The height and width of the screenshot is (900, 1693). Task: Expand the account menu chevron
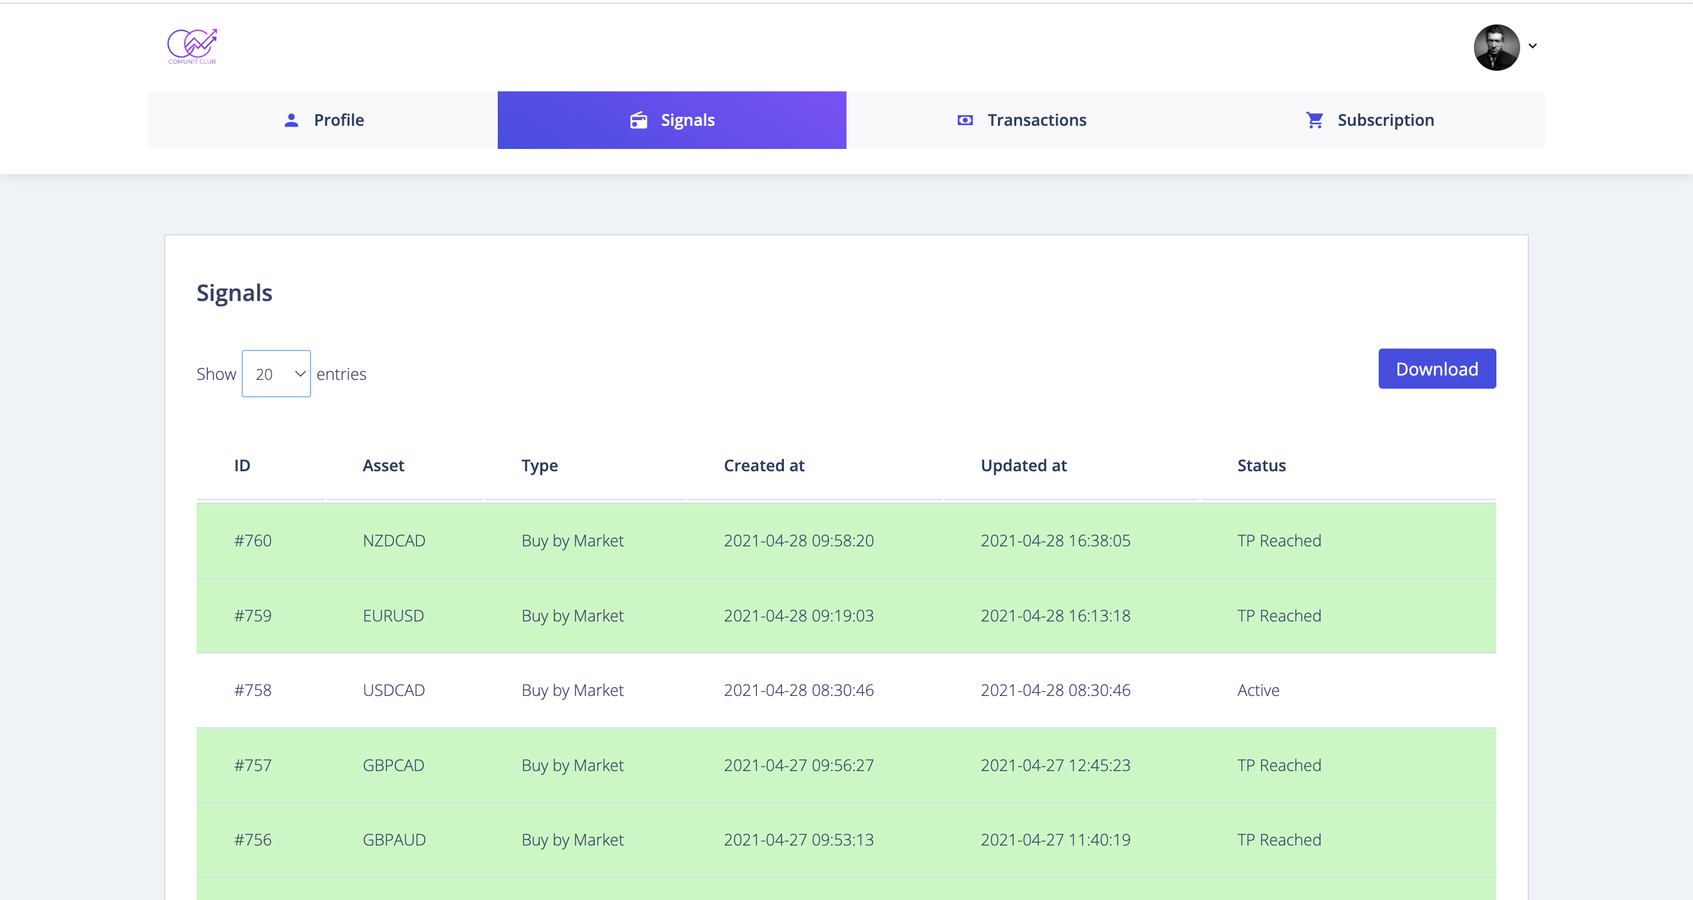point(1533,46)
